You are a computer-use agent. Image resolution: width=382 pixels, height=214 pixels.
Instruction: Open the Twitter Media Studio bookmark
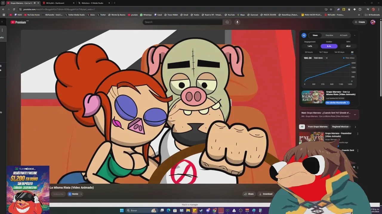point(75,15)
